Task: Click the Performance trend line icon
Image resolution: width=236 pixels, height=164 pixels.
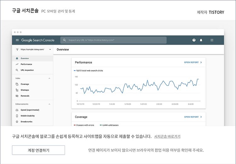Action: [x=17, y=64]
